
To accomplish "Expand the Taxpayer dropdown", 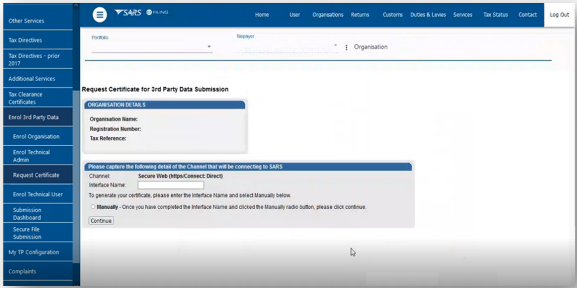I will point(287,47).
